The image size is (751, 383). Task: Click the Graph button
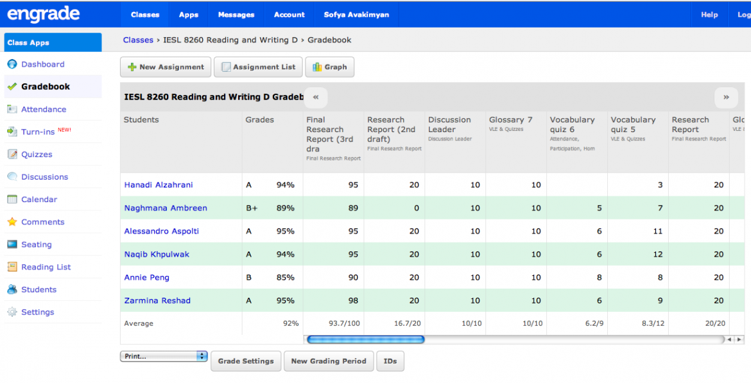pyautogui.click(x=329, y=67)
